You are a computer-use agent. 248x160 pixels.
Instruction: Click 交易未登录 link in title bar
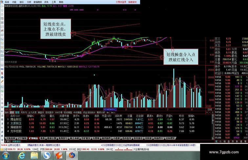[x=121, y=2]
